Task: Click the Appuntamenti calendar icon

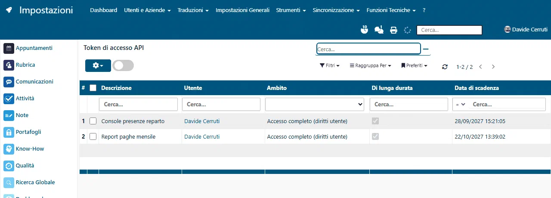Action: (x=9, y=48)
